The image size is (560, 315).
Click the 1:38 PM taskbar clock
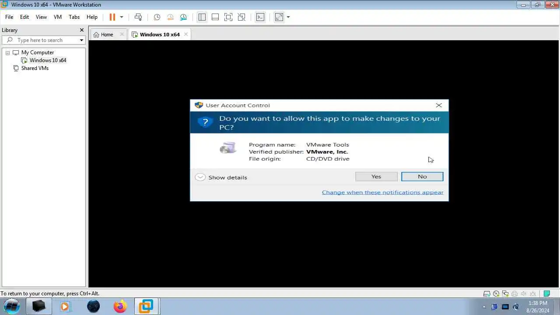coord(538,303)
